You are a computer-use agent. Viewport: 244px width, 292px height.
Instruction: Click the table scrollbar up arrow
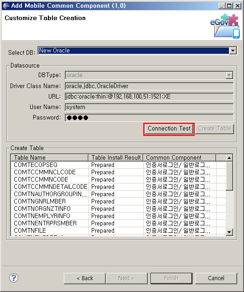click(x=229, y=158)
